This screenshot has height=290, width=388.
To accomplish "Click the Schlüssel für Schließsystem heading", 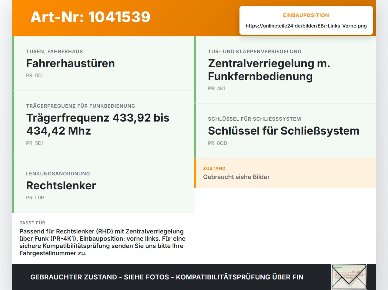I will [x=283, y=131].
